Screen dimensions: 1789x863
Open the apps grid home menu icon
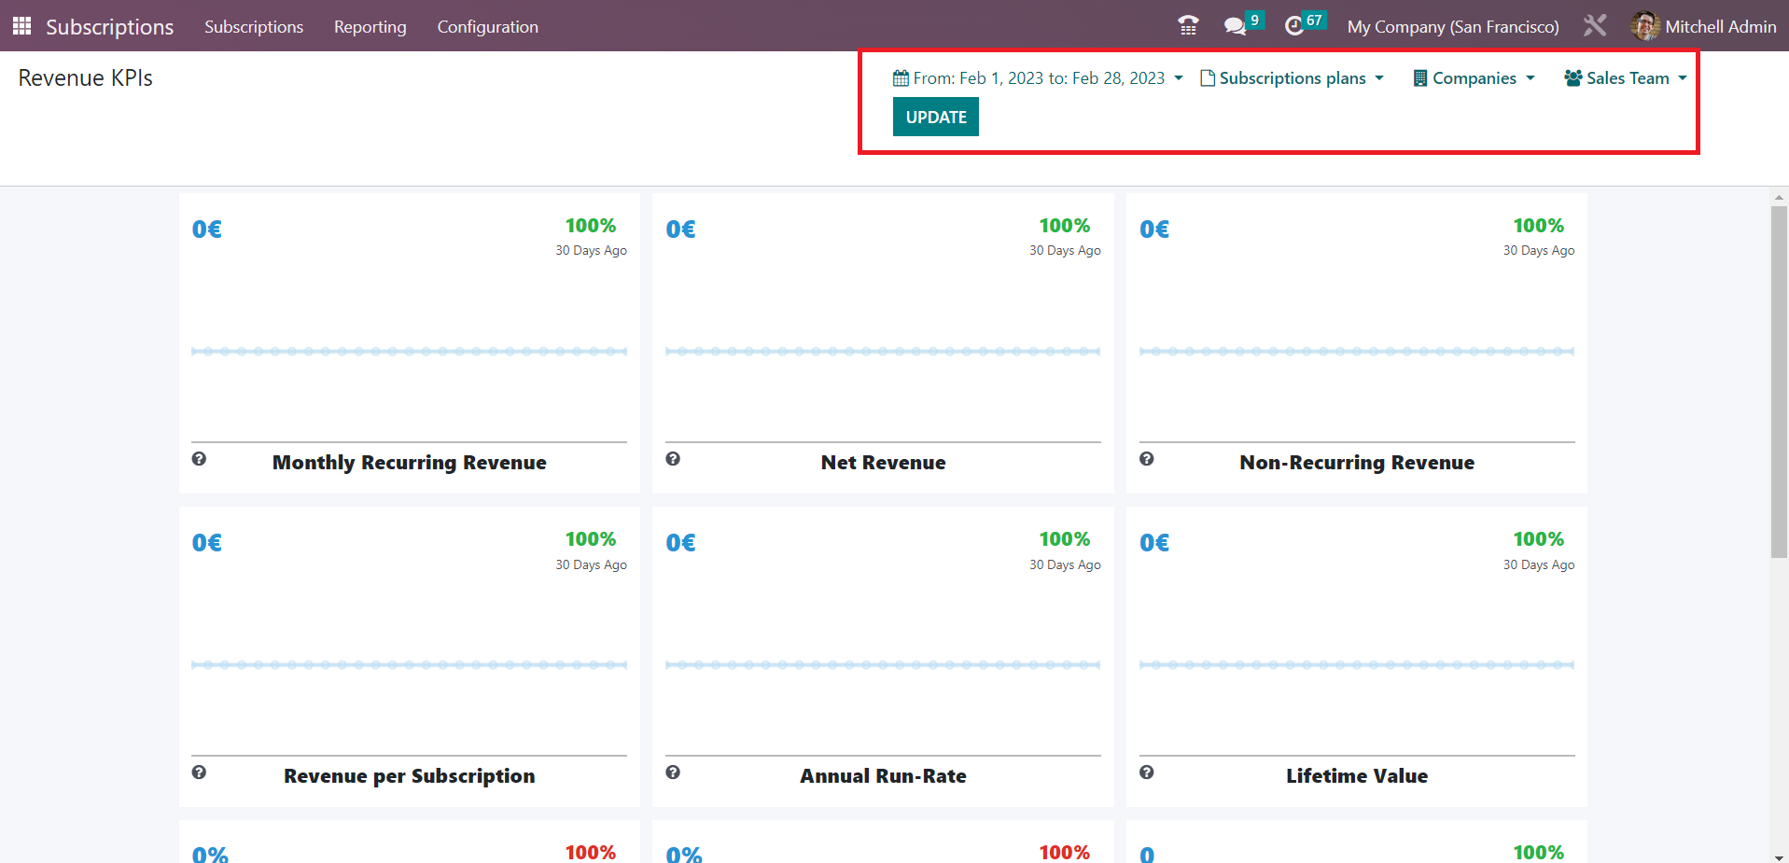click(21, 26)
